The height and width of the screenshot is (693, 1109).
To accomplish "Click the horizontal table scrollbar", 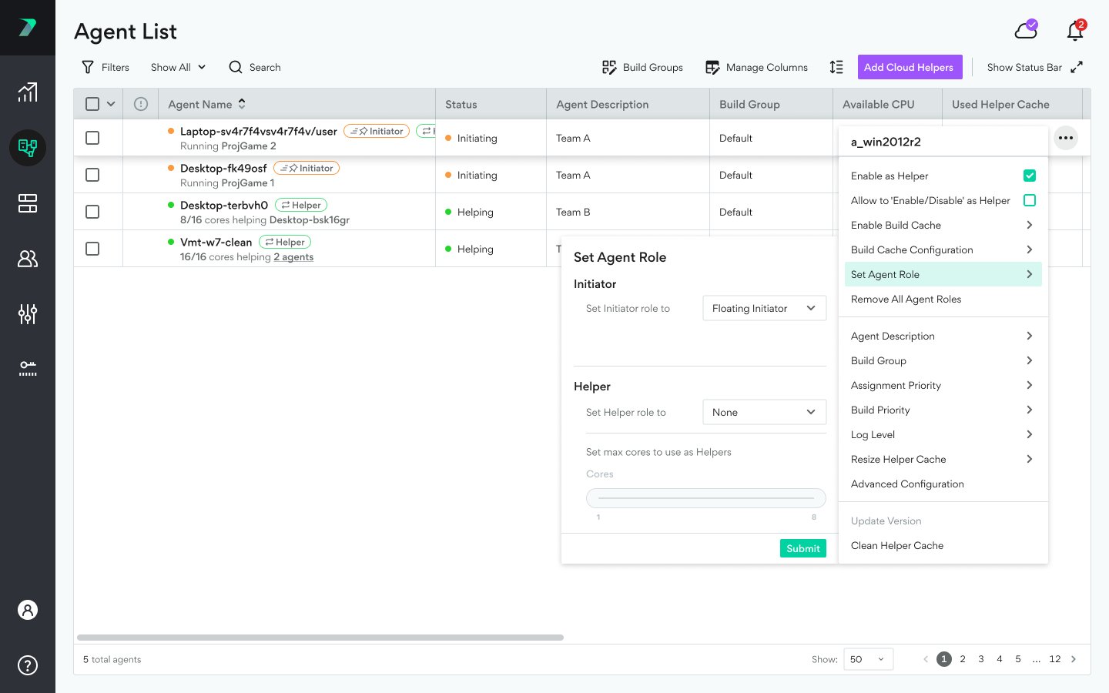I will click(x=320, y=638).
